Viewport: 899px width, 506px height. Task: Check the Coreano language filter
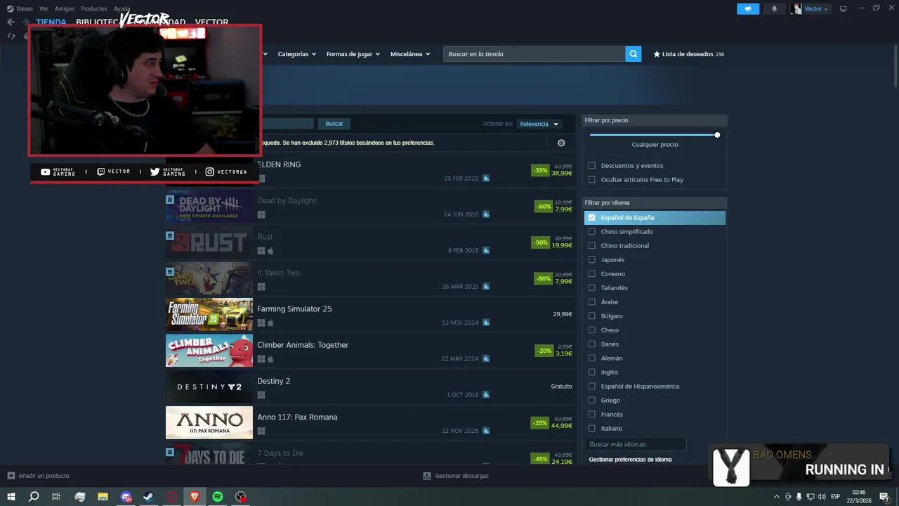[591, 274]
